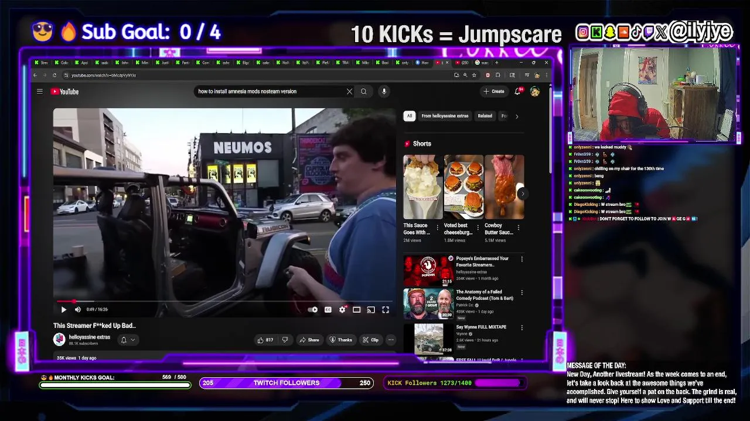This screenshot has height=421, width=750.
Task: Open the YouTube guide hamburger menu
Action: [x=39, y=91]
